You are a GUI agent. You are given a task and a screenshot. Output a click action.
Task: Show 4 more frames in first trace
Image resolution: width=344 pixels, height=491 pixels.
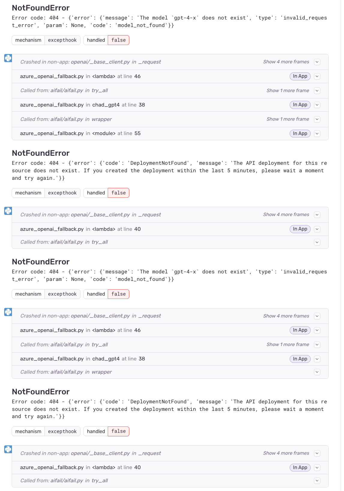coord(286,62)
